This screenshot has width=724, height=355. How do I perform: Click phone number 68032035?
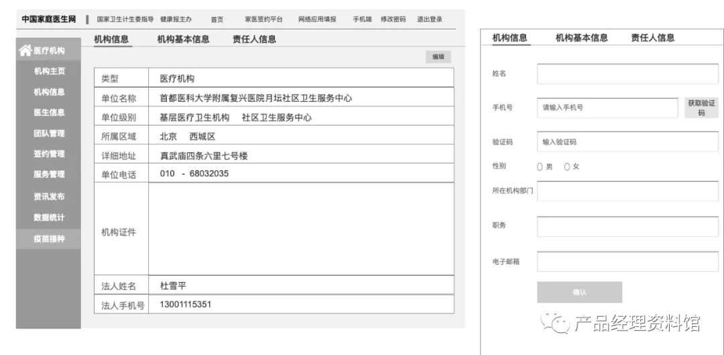(x=209, y=173)
